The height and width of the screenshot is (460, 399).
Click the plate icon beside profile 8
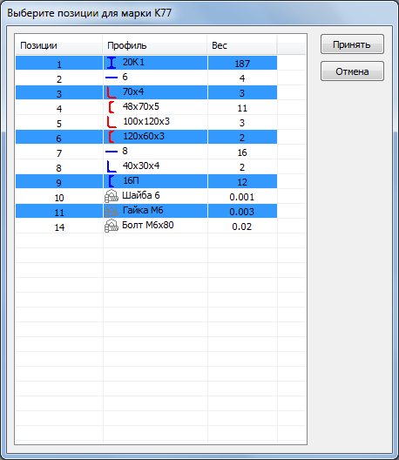tap(112, 152)
